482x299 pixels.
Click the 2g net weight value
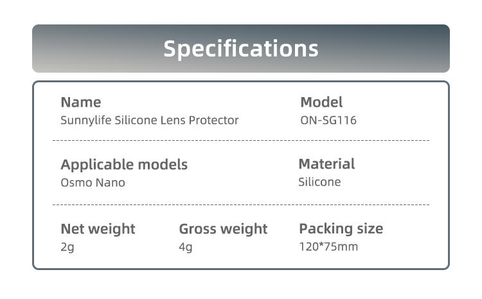coord(67,247)
